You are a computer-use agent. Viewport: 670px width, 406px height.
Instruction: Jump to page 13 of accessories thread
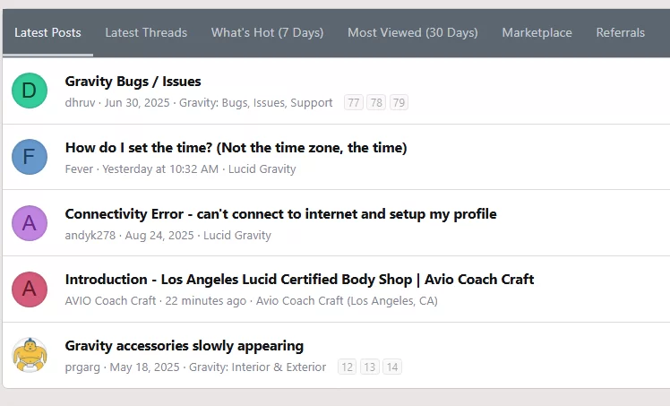tap(370, 367)
